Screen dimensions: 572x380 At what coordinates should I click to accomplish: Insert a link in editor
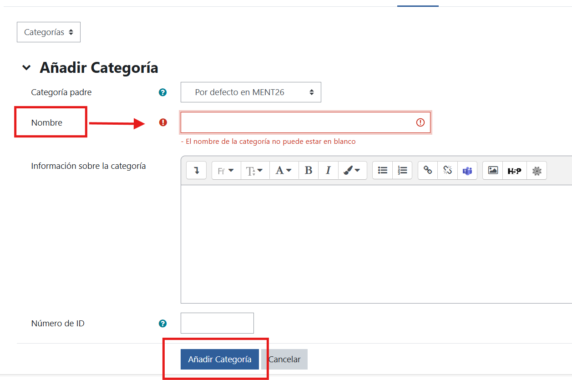(428, 171)
